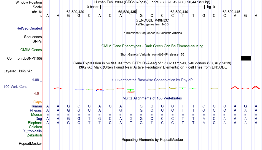The width and height of the screenshot is (262, 150).
Task: Click the Sequences track label
Action: [33, 37]
